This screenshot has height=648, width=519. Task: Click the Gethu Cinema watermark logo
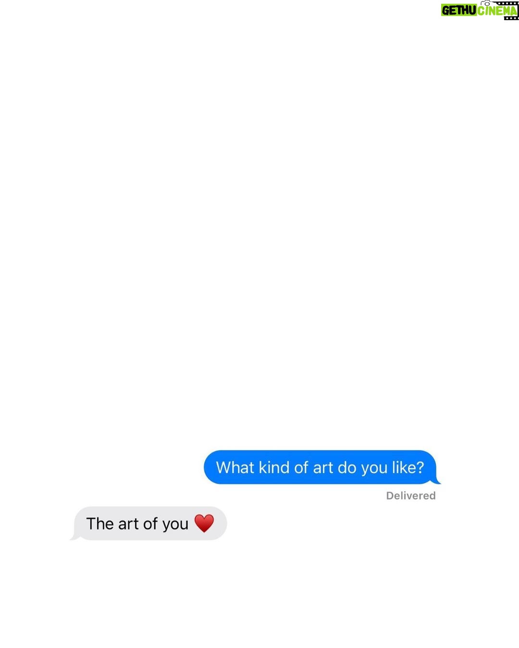click(x=480, y=10)
